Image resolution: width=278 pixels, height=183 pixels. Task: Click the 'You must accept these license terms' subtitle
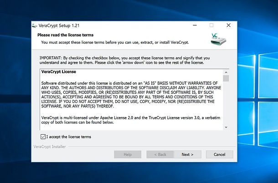click(x=115, y=42)
